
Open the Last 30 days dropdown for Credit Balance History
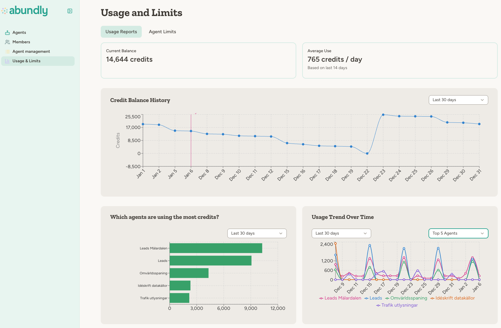click(x=458, y=100)
